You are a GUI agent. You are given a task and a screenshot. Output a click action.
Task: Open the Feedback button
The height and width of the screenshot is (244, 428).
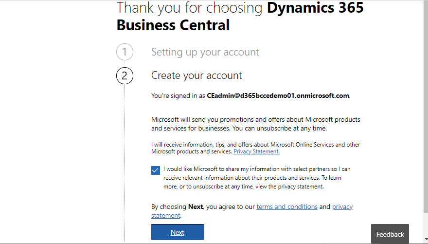pos(390,234)
